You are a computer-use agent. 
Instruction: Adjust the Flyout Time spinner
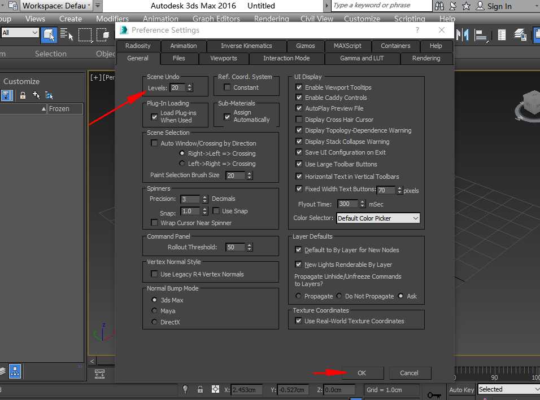click(x=362, y=204)
